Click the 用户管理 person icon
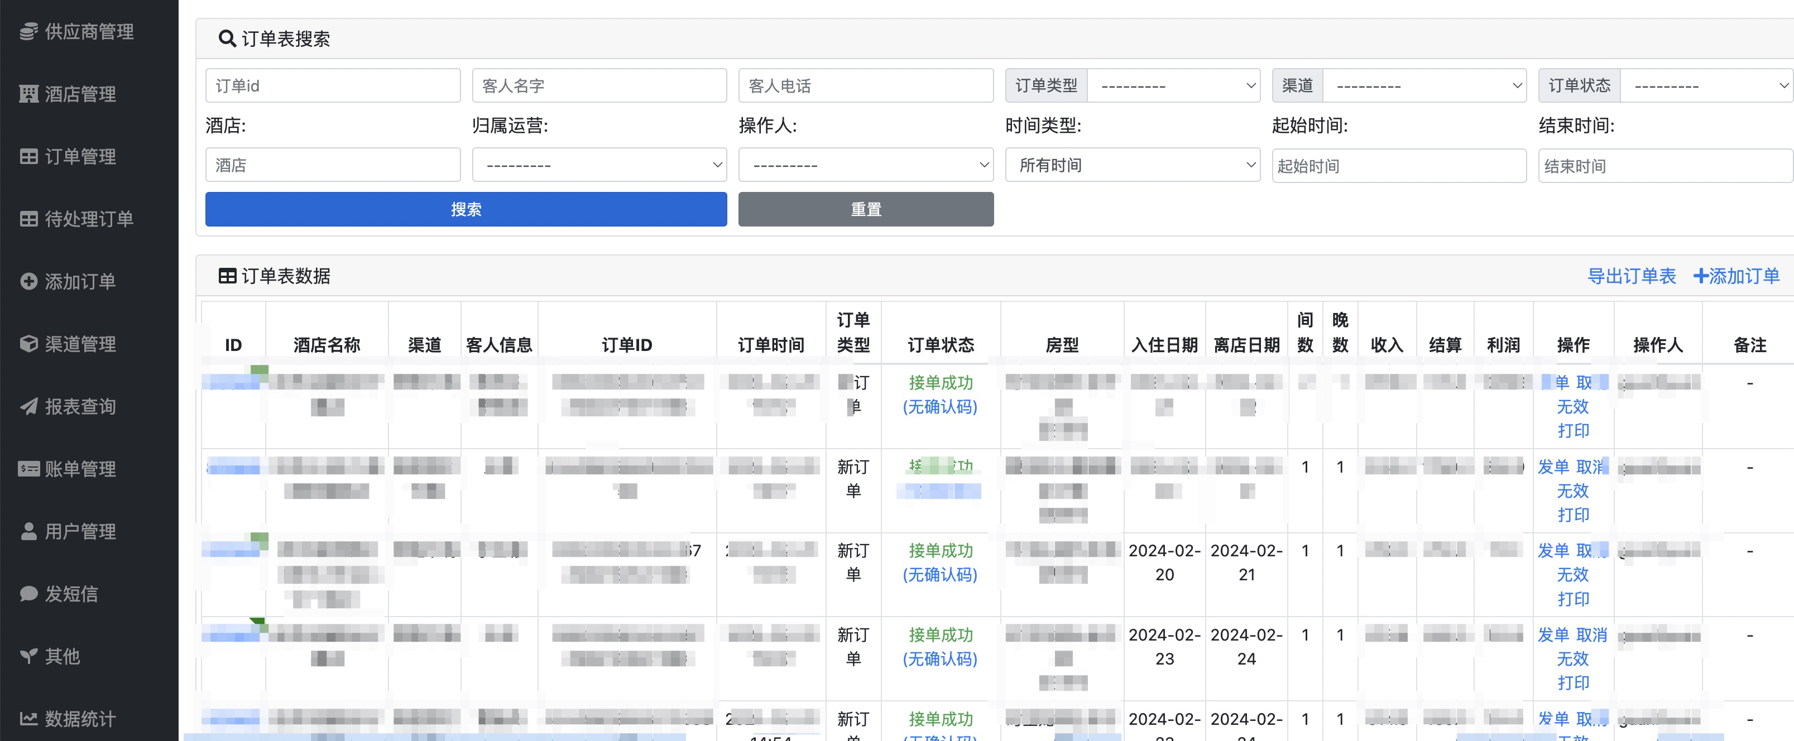1794x741 pixels. (28, 531)
